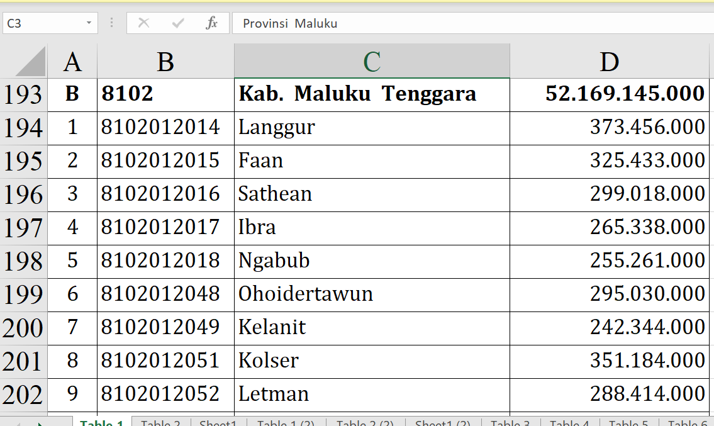The height and width of the screenshot is (426, 714).
Task: Click the Select All corner triangle
Action: click(x=31, y=62)
